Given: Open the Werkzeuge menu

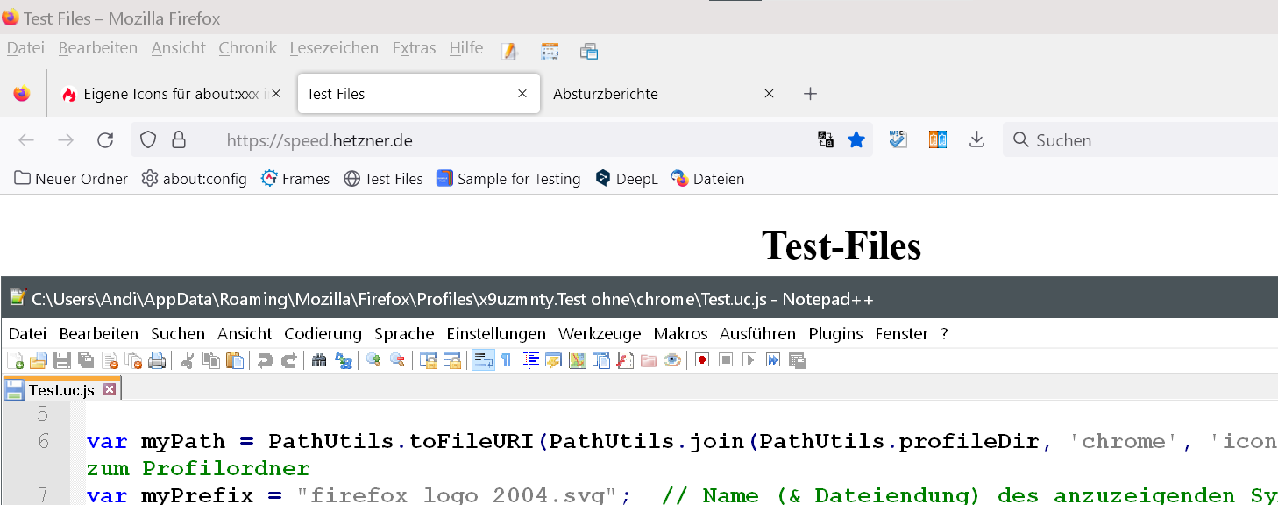Looking at the screenshot, I should coord(600,333).
